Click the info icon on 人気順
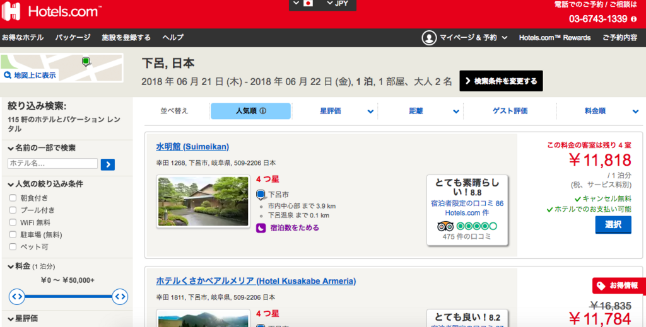Image resolution: width=646 pixels, height=327 pixels. 263,111
